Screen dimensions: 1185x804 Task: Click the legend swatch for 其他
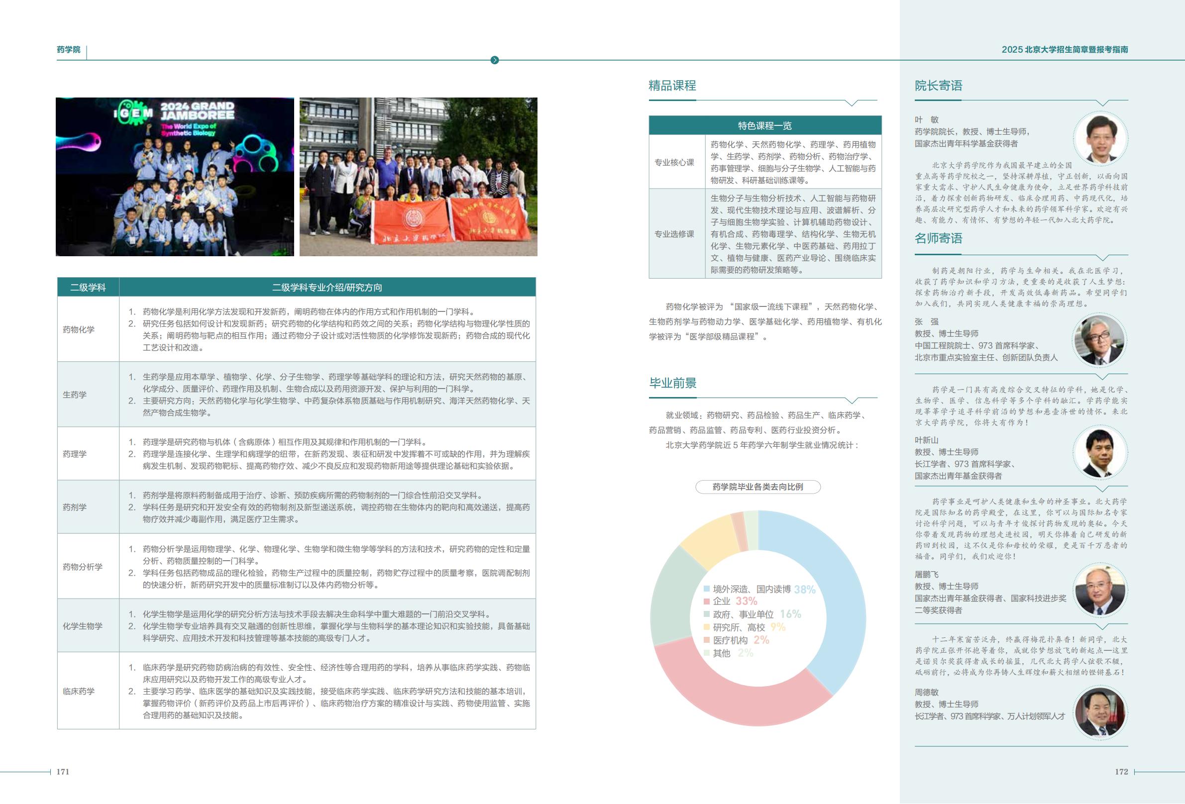click(x=707, y=653)
